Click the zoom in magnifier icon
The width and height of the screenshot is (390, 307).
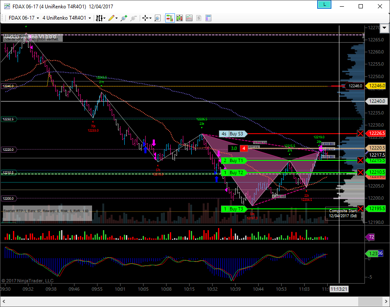click(x=123, y=18)
